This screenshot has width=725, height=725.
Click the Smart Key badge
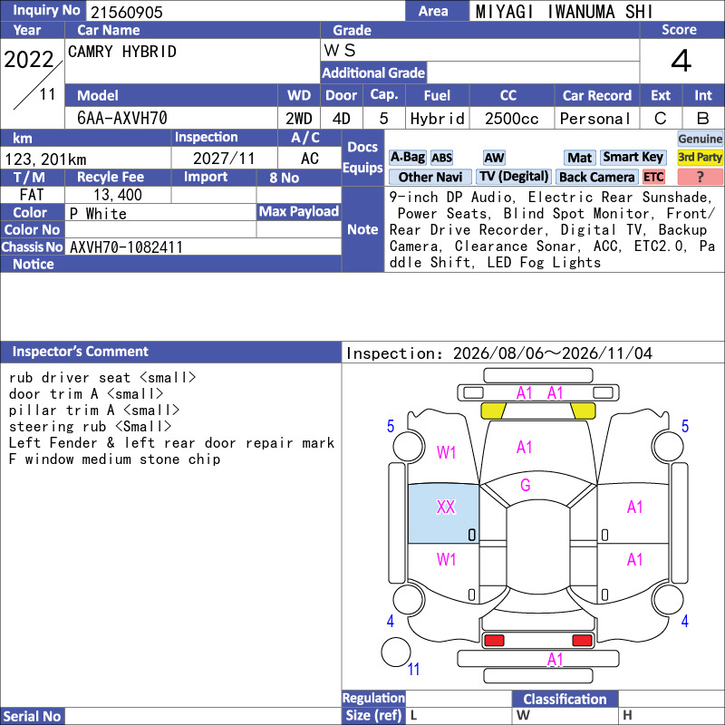click(633, 158)
